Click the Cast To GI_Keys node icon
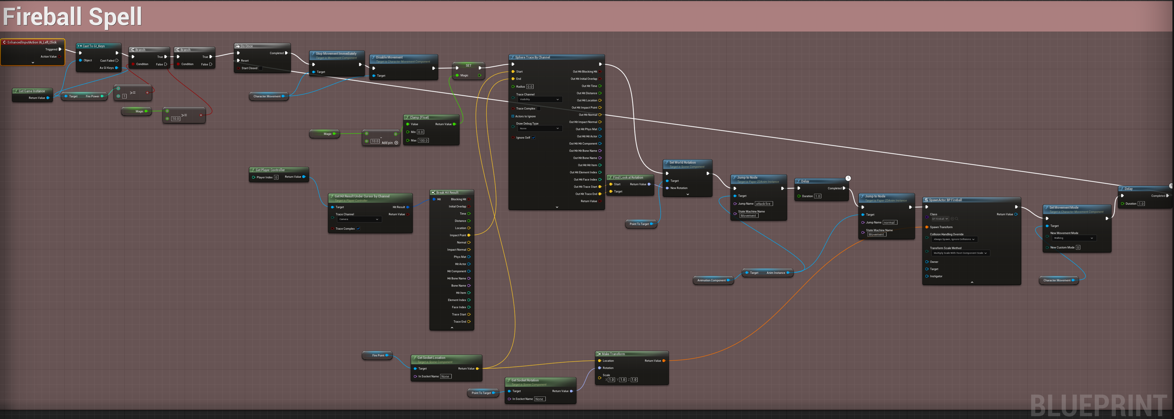This screenshot has width=1174, height=419. [80, 46]
